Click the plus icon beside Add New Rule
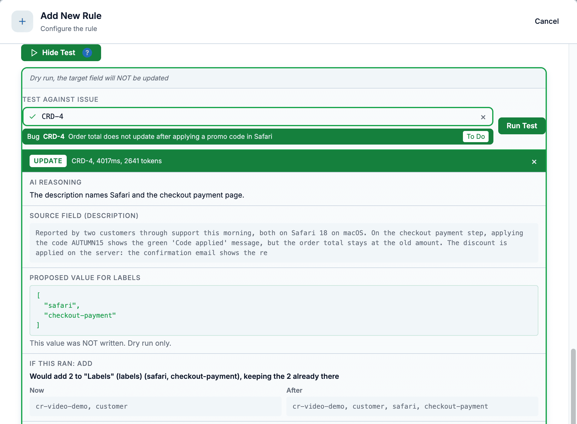This screenshot has width=577, height=424. point(22,21)
